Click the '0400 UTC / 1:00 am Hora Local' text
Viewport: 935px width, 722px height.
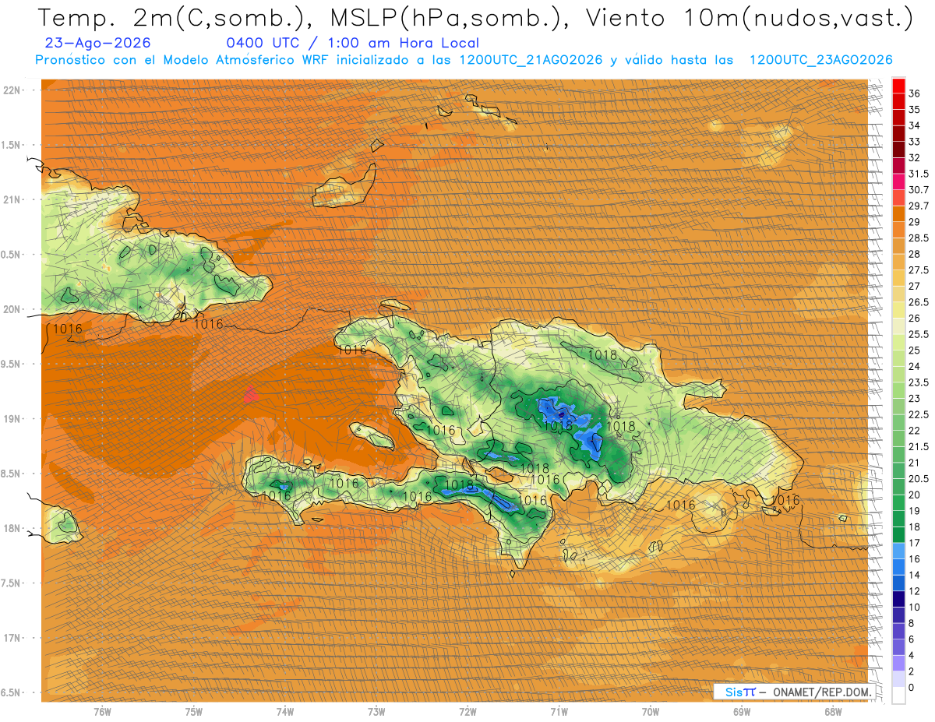point(353,43)
